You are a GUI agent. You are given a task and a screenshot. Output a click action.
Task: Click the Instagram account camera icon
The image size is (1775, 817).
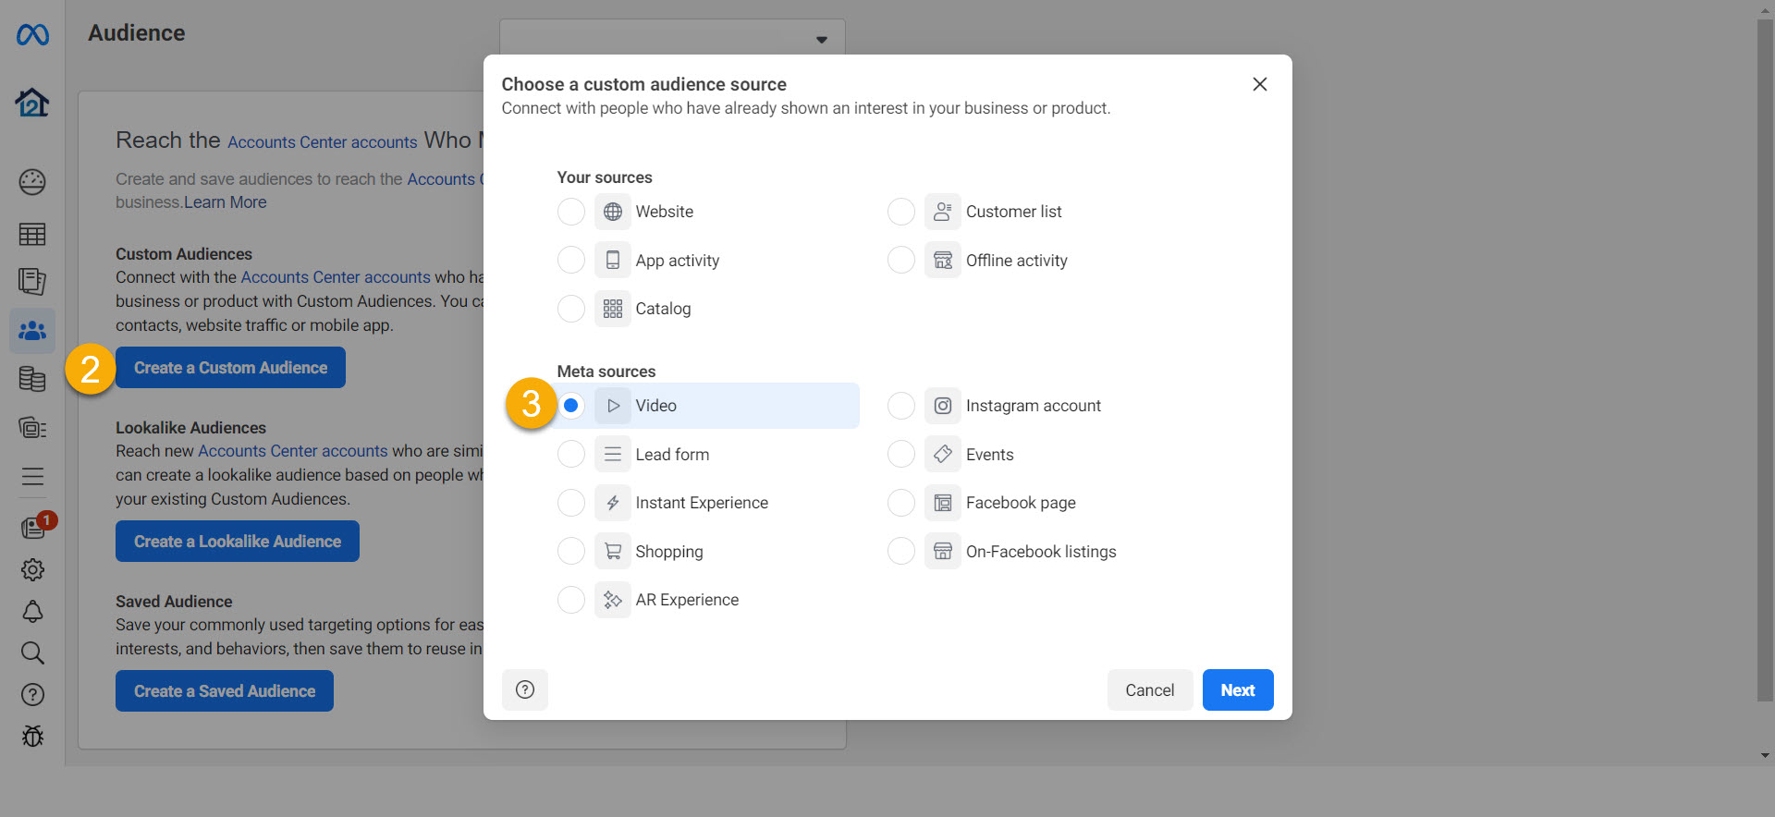coord(943,406)
